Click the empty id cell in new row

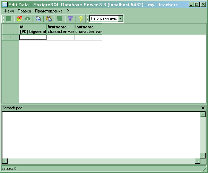[33, 37]
